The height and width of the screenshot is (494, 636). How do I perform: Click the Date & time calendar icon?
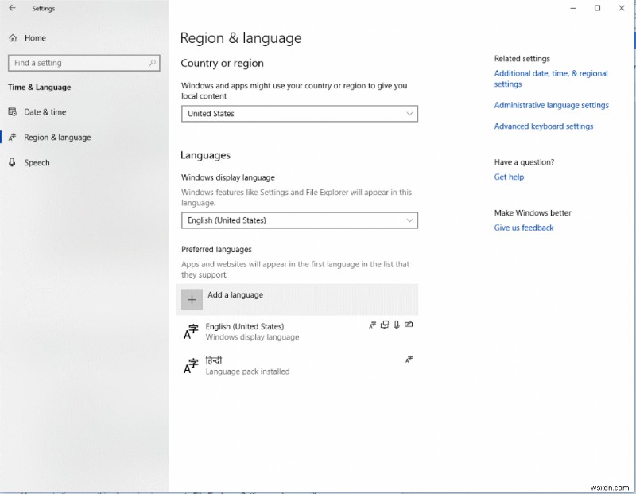click(13, 112)
